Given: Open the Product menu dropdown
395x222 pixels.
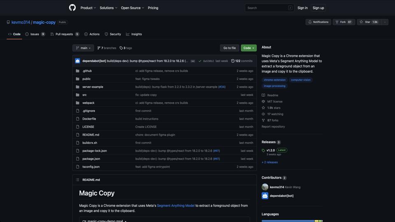Looking at the screenshot, I should [x=88, y=8].
